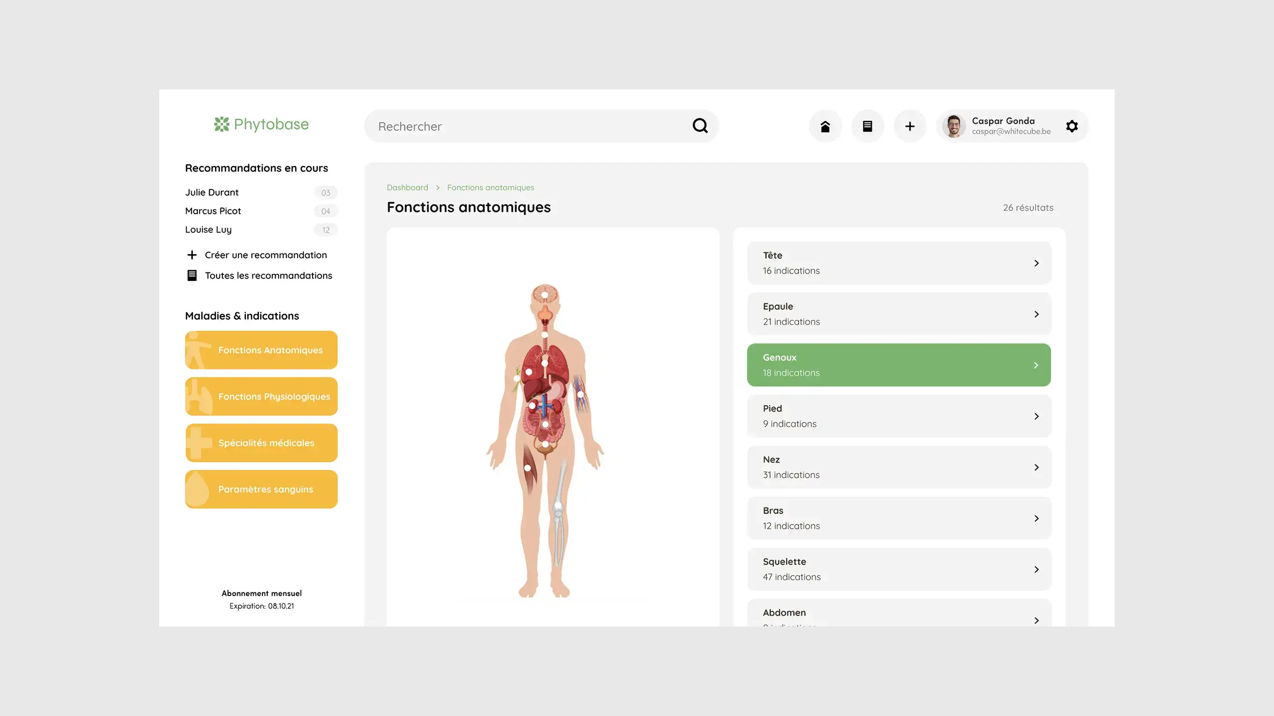Click Créer une recommandation

266,255
